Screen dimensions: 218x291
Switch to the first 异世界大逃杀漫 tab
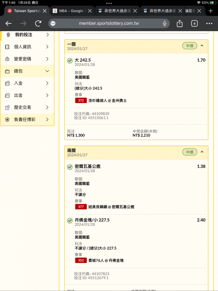(x=117, y=11)
